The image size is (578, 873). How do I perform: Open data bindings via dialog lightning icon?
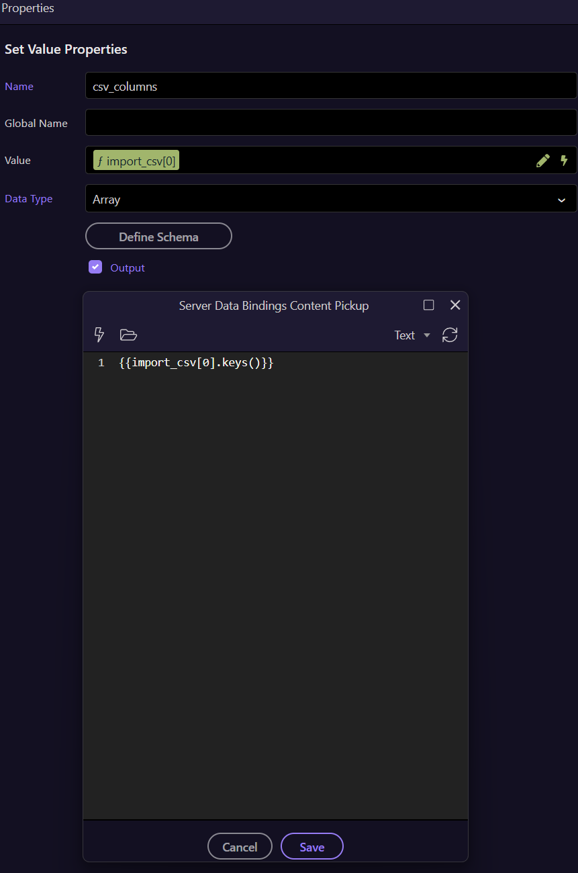(x=99, y=335)
